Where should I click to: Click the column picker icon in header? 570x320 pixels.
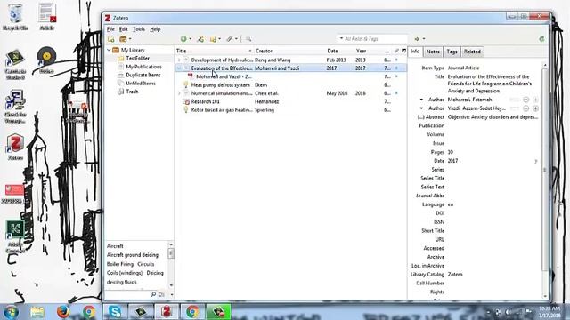click(x=403, y=51)
